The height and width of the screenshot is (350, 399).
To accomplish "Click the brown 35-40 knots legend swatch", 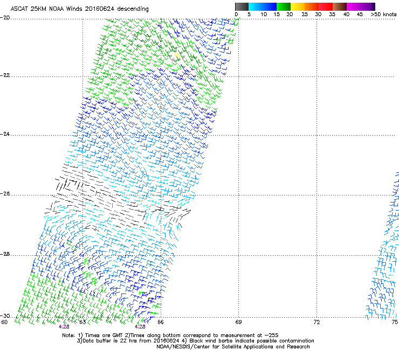I will click(340, 6).
